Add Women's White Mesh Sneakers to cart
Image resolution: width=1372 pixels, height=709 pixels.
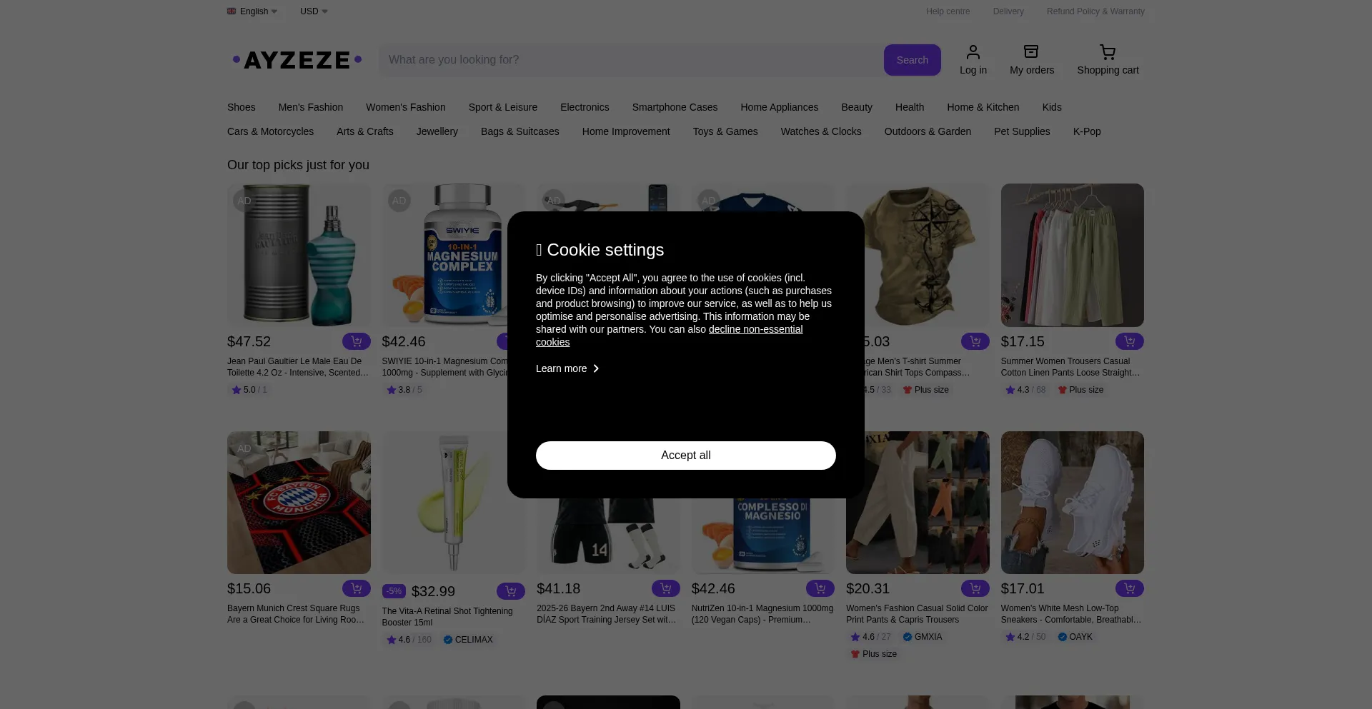(1130, 588)
